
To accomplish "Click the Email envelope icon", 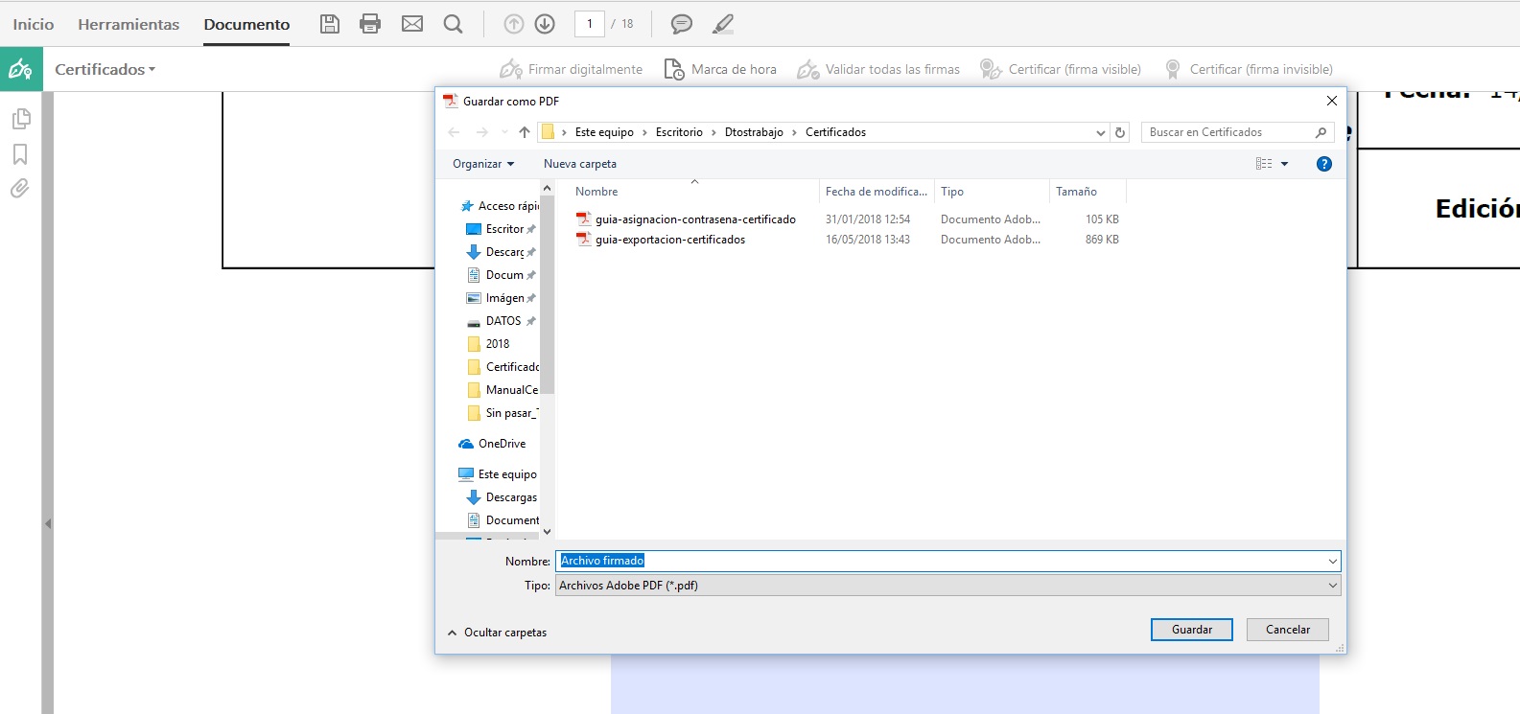I will [x=412, y=24].
